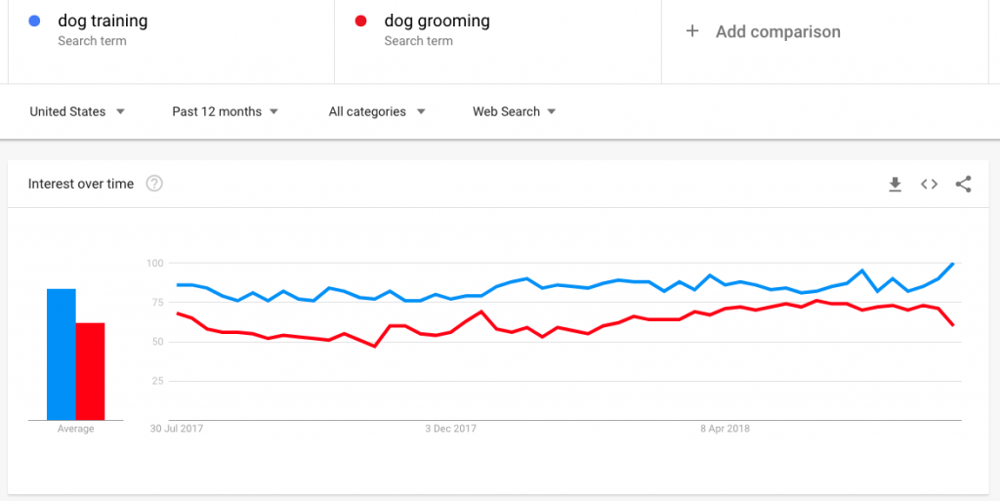The image size is (1000, 501).
Task: Share the Interest over time chart
Action: 963,185
